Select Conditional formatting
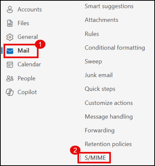 pos(115,48)
